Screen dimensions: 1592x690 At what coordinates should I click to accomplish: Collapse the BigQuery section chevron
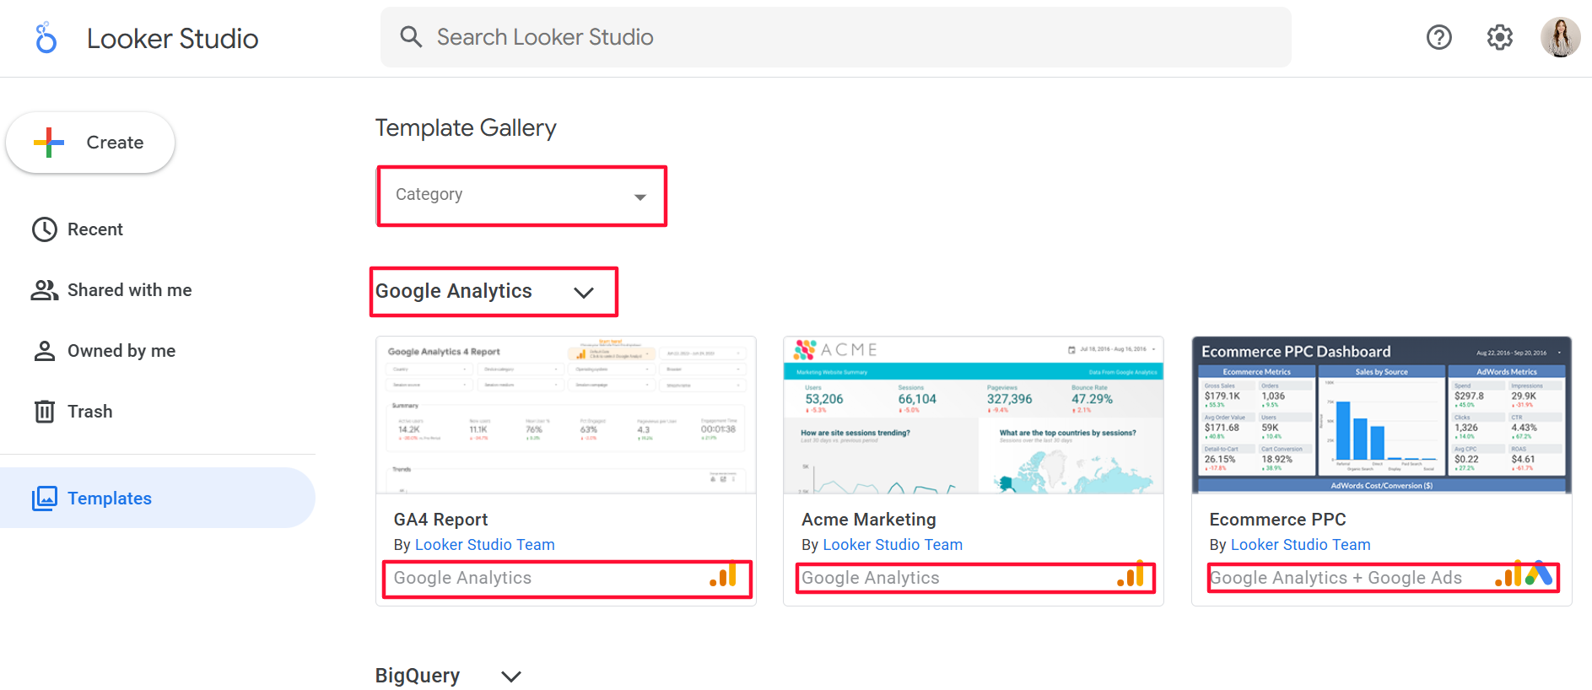(511, 677)
